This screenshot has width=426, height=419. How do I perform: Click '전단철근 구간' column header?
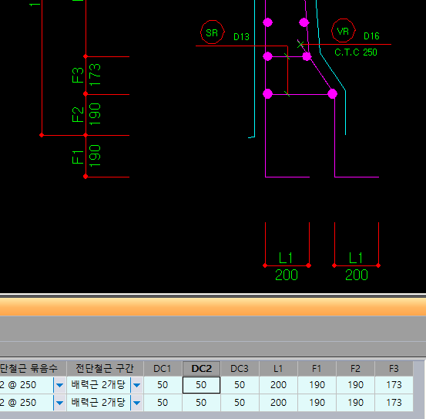tap(105, 369)
